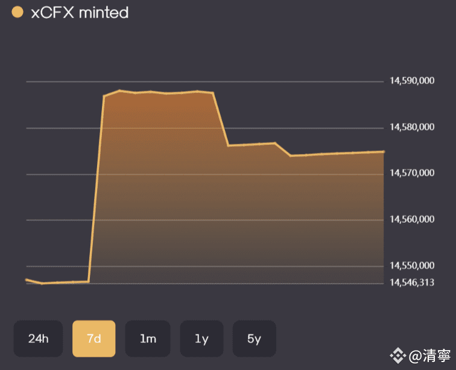Switch chart to 1y range
This screenshot has height=370, width=456.
[201, 339]
